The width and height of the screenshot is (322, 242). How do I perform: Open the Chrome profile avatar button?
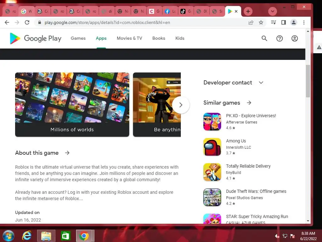(x=294, y=22)
